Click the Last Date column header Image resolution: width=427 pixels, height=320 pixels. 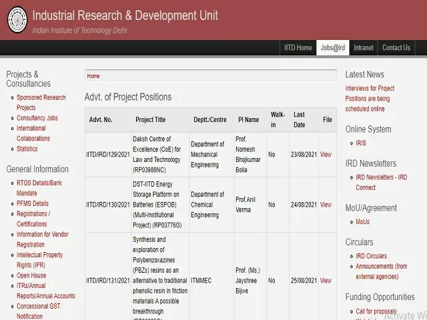pyautogui.click(x=300, y=120)
